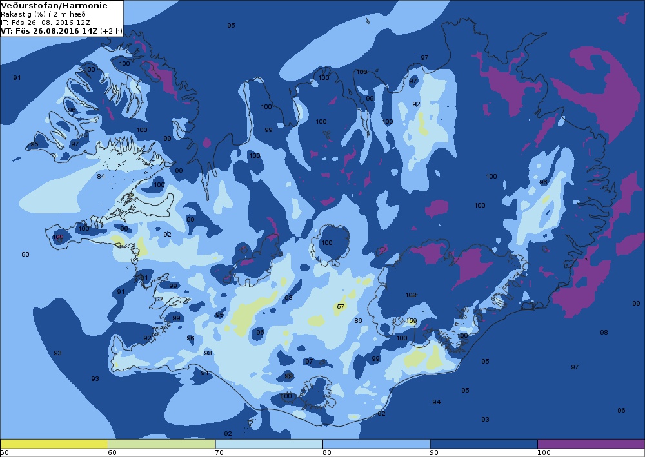Click the 'Rakastig (%) í 2 m hæð' line
The height and width of the screenshot is (457, 645).
point(43,14)
